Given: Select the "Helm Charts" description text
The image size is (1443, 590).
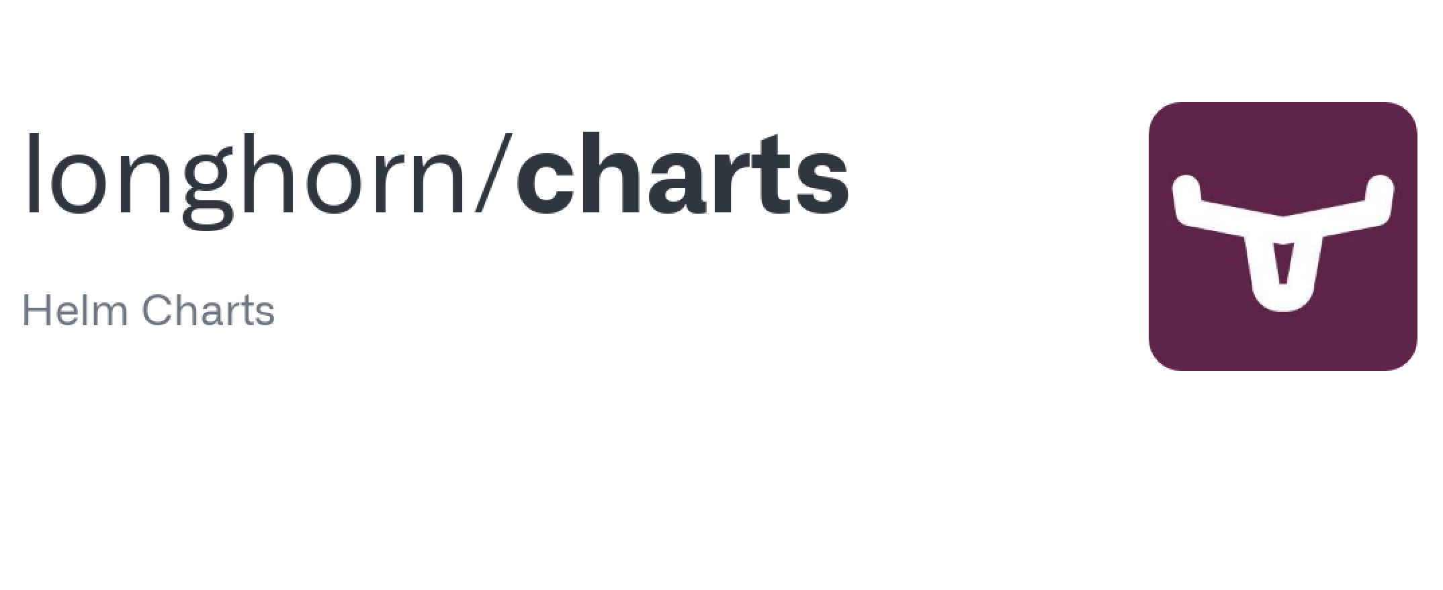Looking at the screenshot, I should pyautogui.click(x=148, y=310).
